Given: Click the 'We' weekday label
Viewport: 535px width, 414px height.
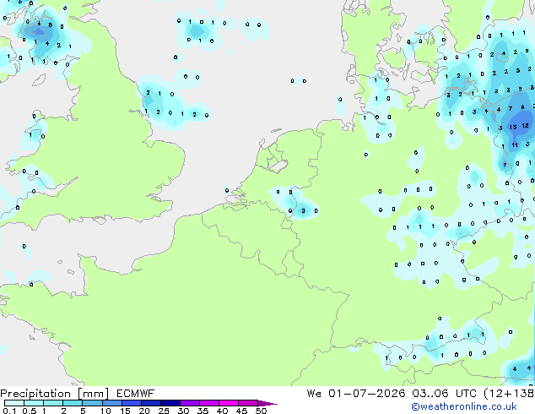Looking at the screenshot, I should (x=314, y=394).
